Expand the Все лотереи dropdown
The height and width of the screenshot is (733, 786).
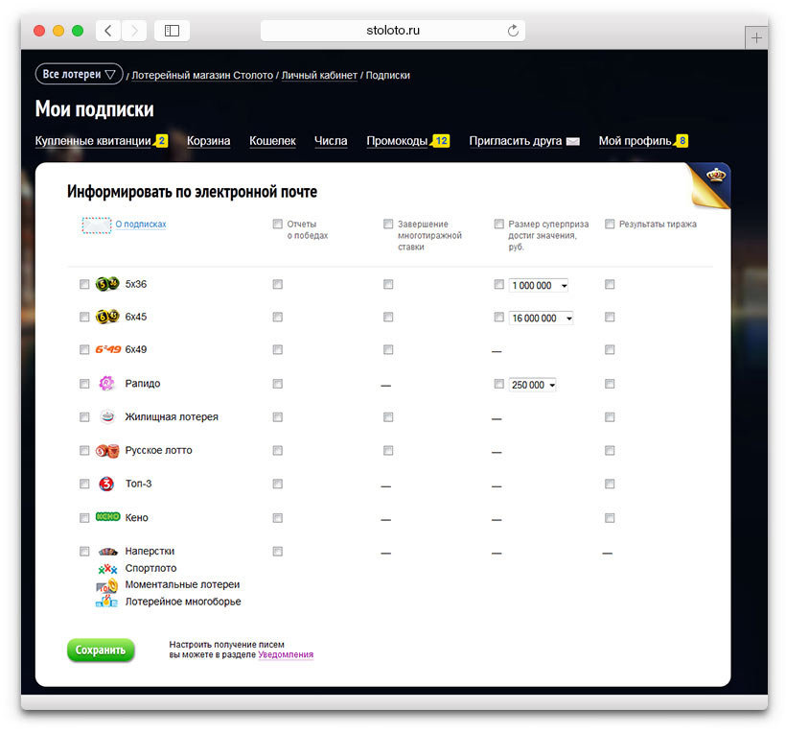(x=79, y=74)
